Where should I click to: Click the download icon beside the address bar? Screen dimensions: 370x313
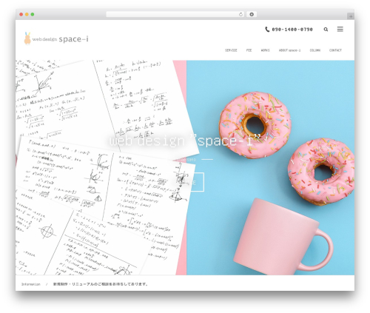[x=252, y=15]
